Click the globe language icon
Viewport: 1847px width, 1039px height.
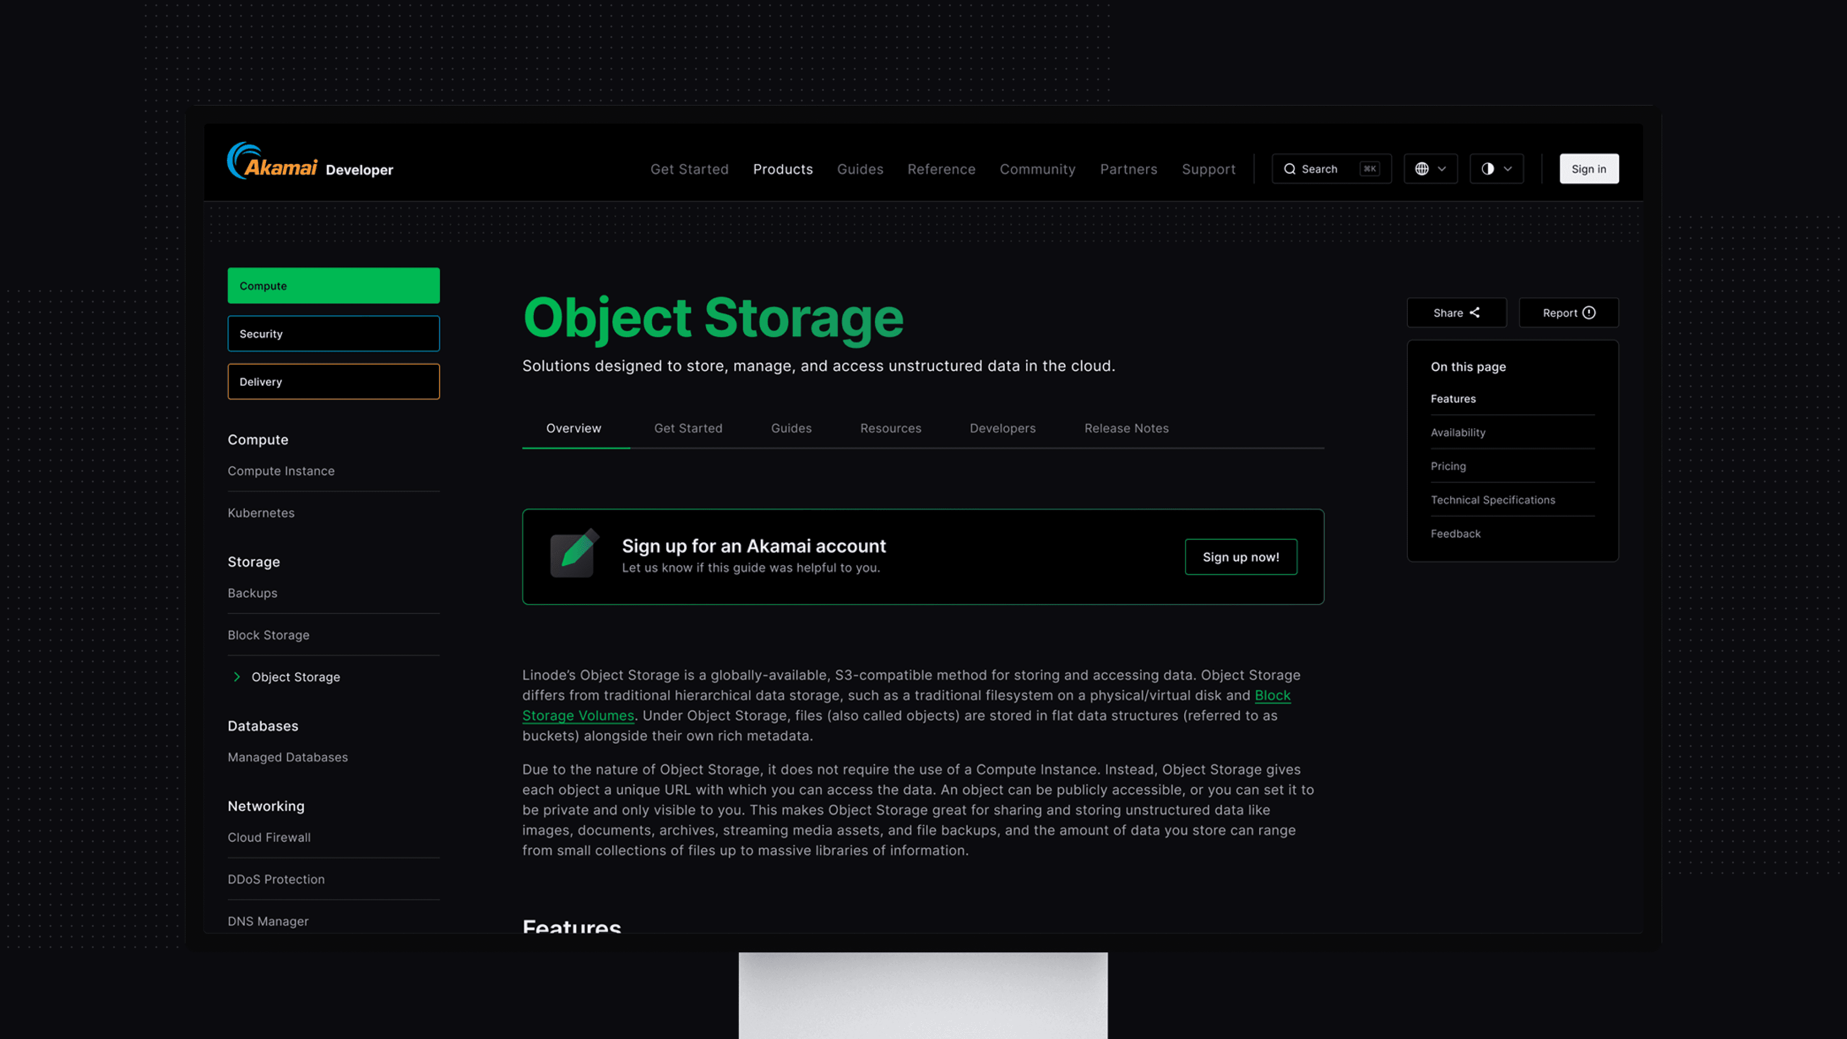(1422, 169)
